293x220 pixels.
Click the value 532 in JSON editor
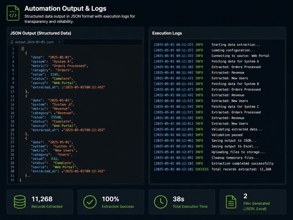point(54,159)
